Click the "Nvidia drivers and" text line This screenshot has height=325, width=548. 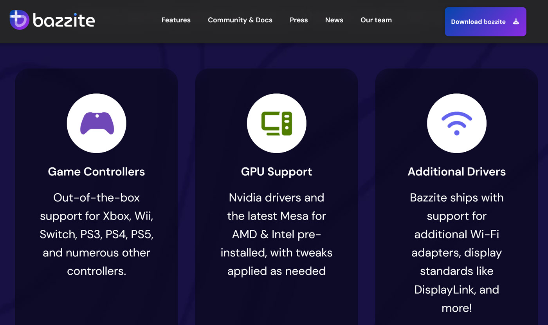[x=276, y=198]
